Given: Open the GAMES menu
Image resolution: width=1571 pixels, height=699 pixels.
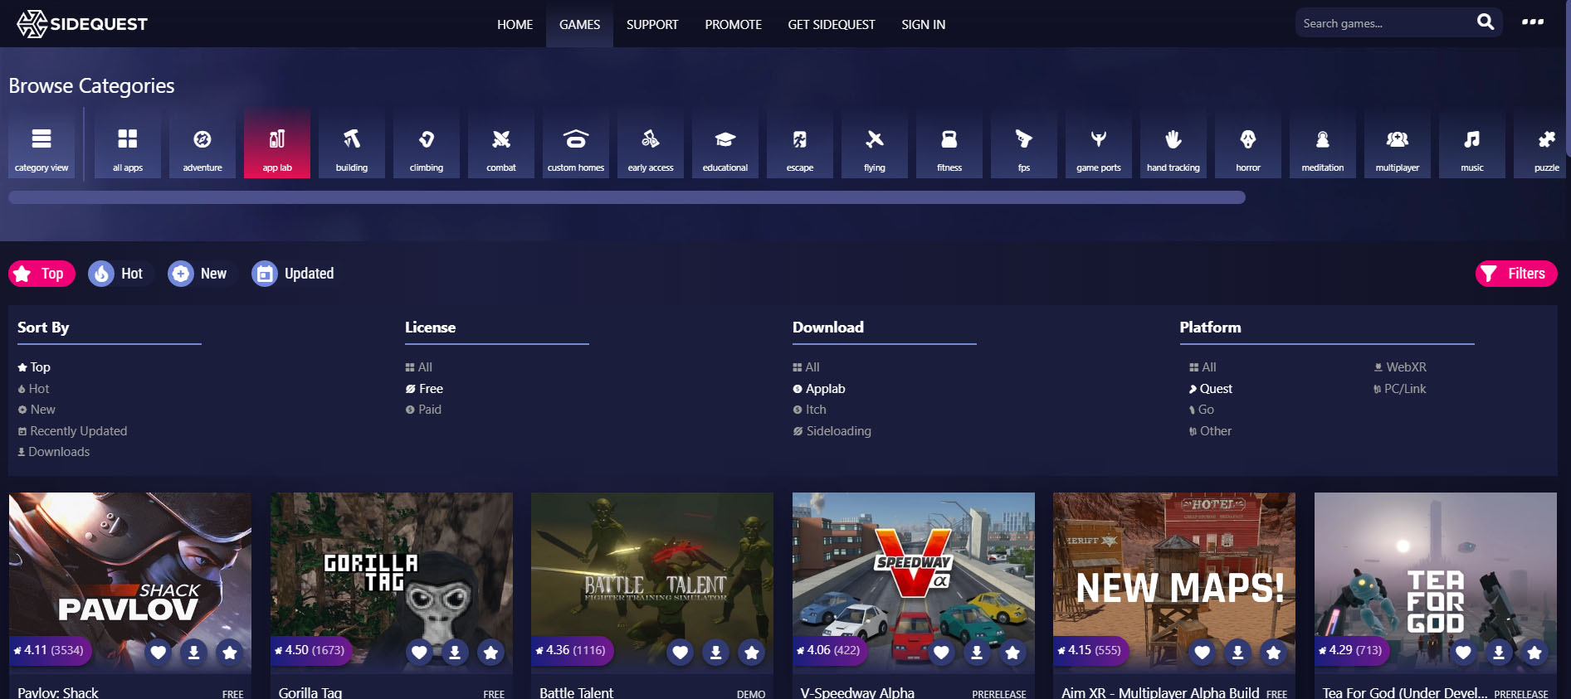Looking at the screenshot, I should tap(579, 24).
